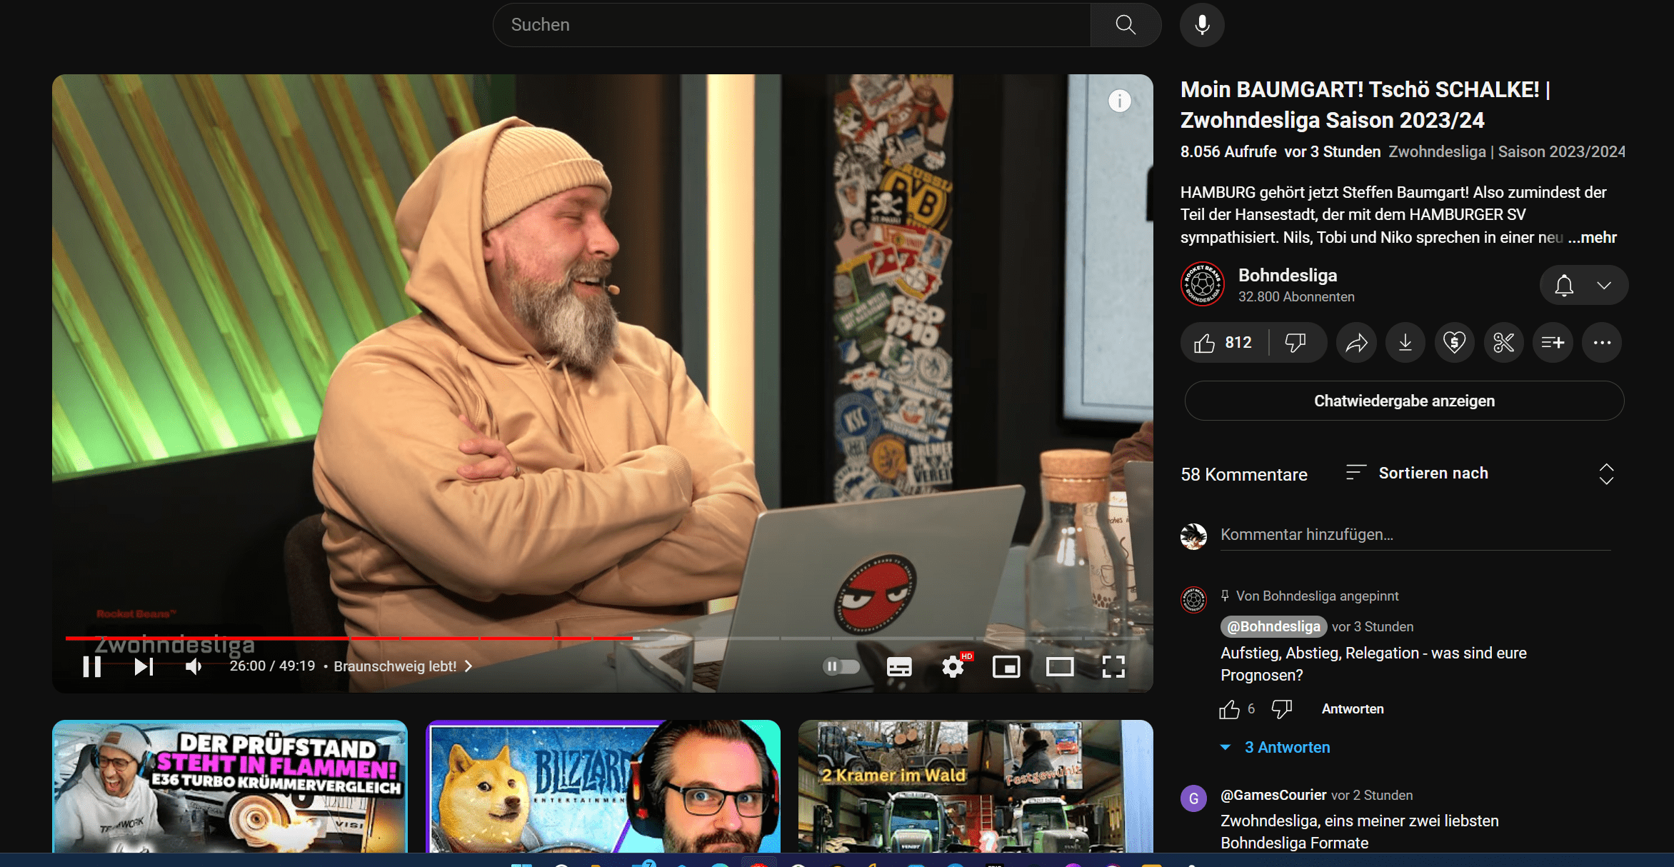1674x867 pixels.
Task: Download the video
Action: point(1405,343)
